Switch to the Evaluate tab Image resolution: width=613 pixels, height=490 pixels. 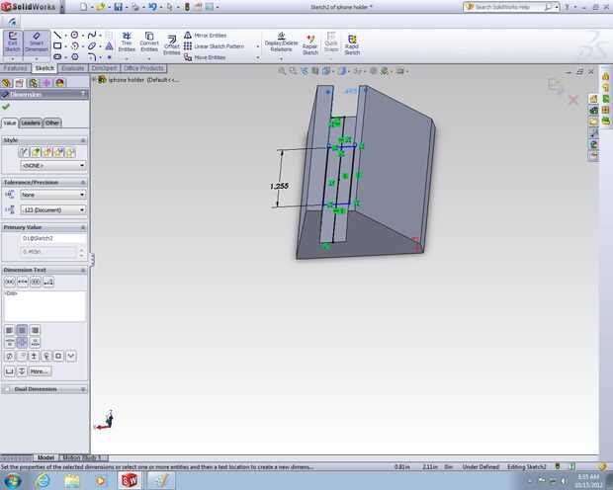[x=73, y=68]
